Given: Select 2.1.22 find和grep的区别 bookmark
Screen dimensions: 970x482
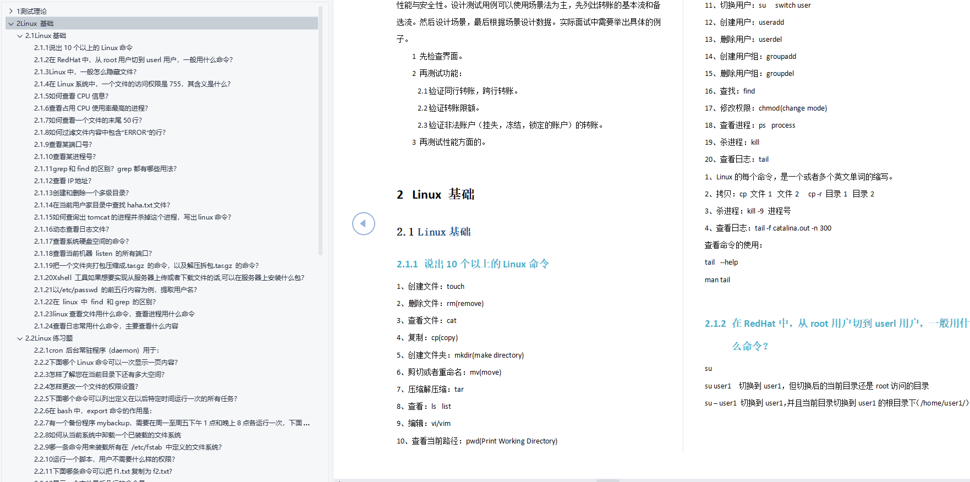Looking at the screenshot, I should [x=95, y=302].
